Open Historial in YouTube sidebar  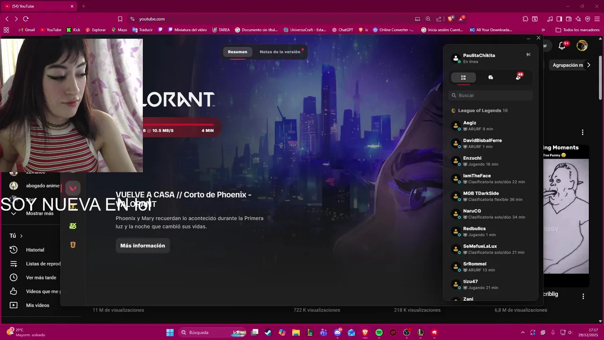coord(35,250)
